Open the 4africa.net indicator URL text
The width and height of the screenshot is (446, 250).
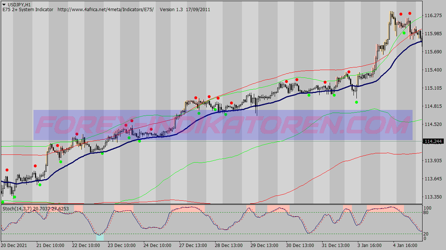tap(106, 9)
